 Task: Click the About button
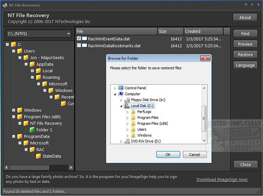(245, 17)
